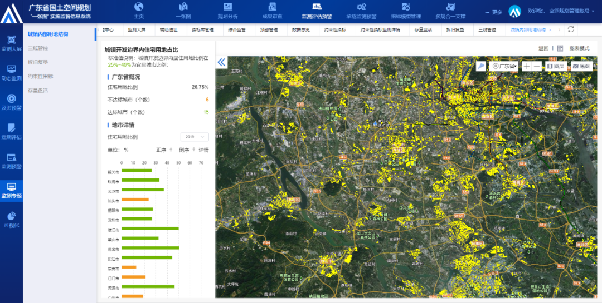This screenshot has width=602, height=303.
Task: Click the 可视化 sidebar icon
Action: coord(12,216)
